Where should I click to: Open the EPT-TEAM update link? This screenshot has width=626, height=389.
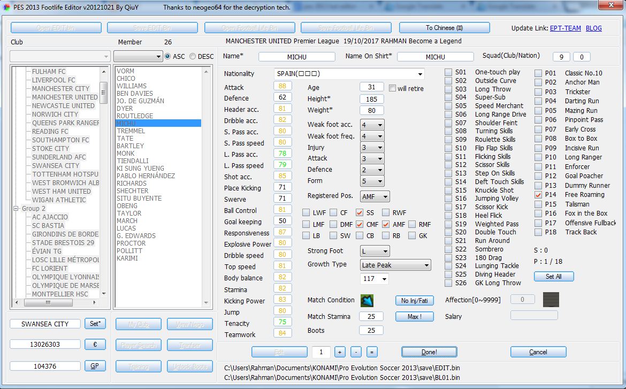[x=566, y=28]
